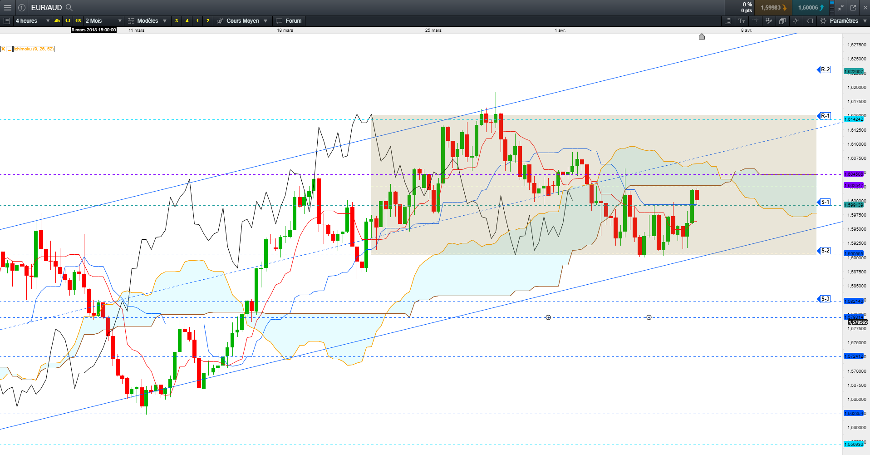Click the home marker above the chart
Viewport: 870px width, 455px height.
point(702,36)
